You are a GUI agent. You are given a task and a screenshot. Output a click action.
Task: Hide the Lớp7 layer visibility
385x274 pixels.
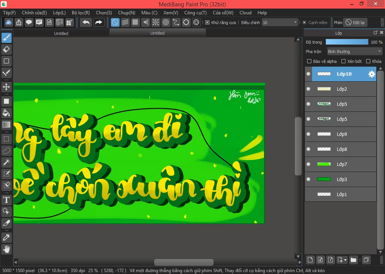(x=308, y=164)
